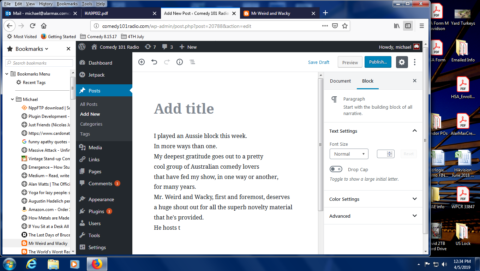
Task: Click the Add block plus icon
Action: click(x=142, y=62)
